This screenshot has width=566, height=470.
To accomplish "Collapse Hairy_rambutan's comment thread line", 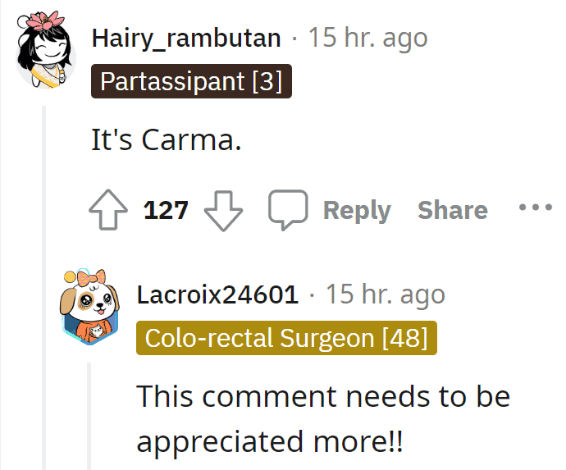I will pyautogui.click(x=44, y=288).
